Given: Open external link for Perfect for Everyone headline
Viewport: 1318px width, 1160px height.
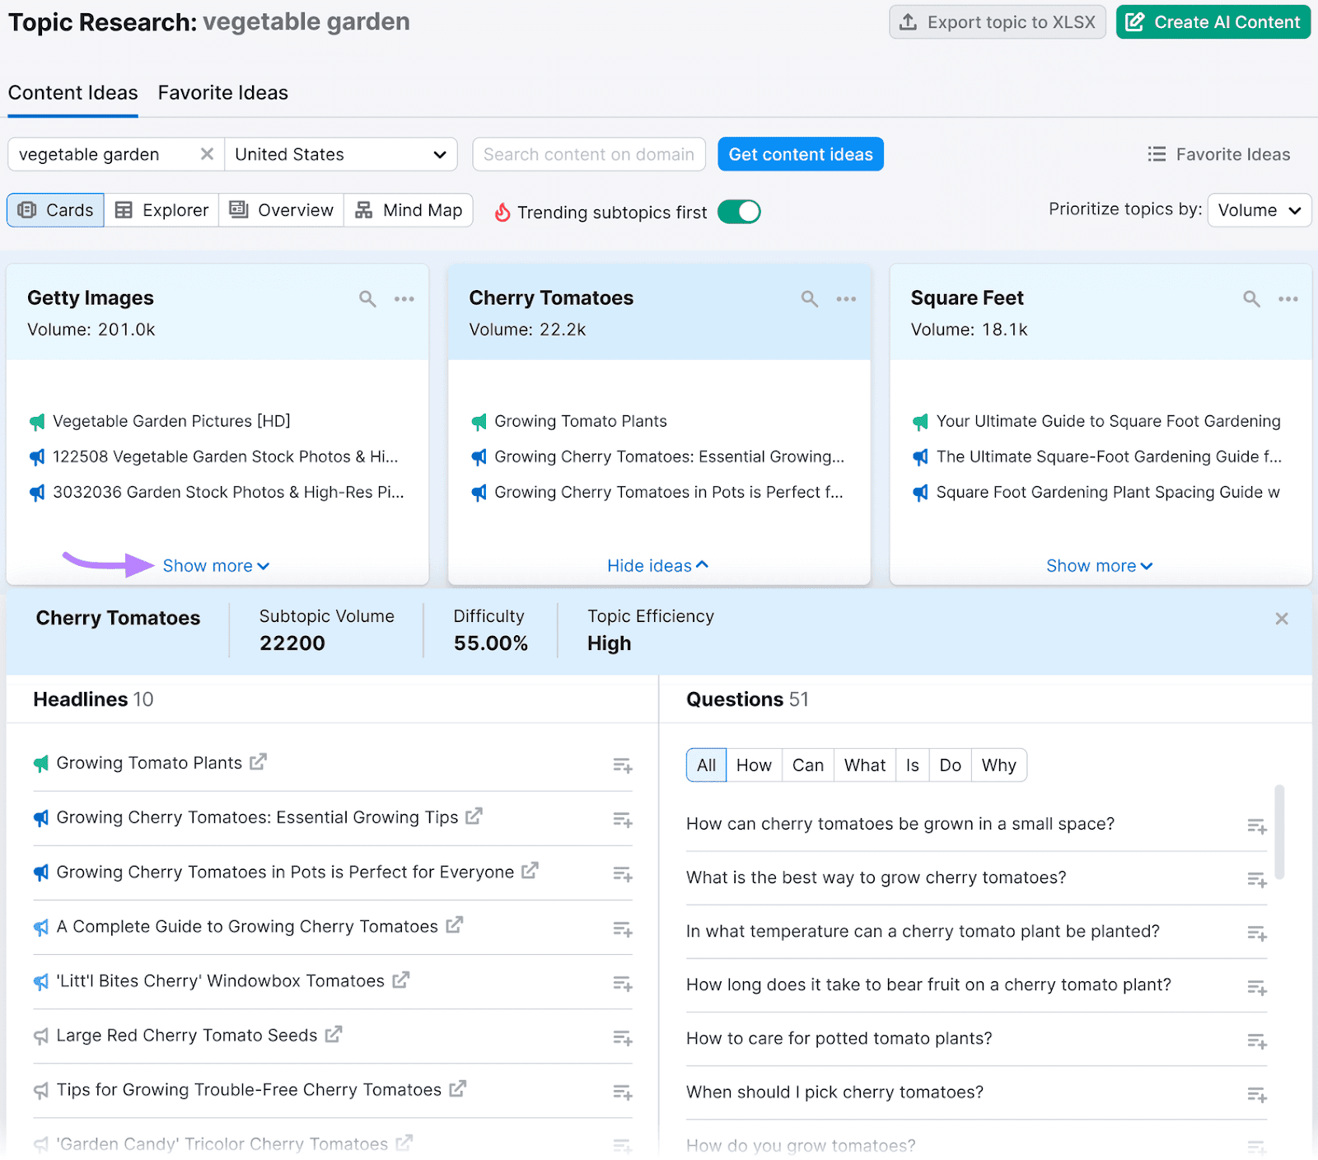Looking at the screenshot, I should (530, 871).
